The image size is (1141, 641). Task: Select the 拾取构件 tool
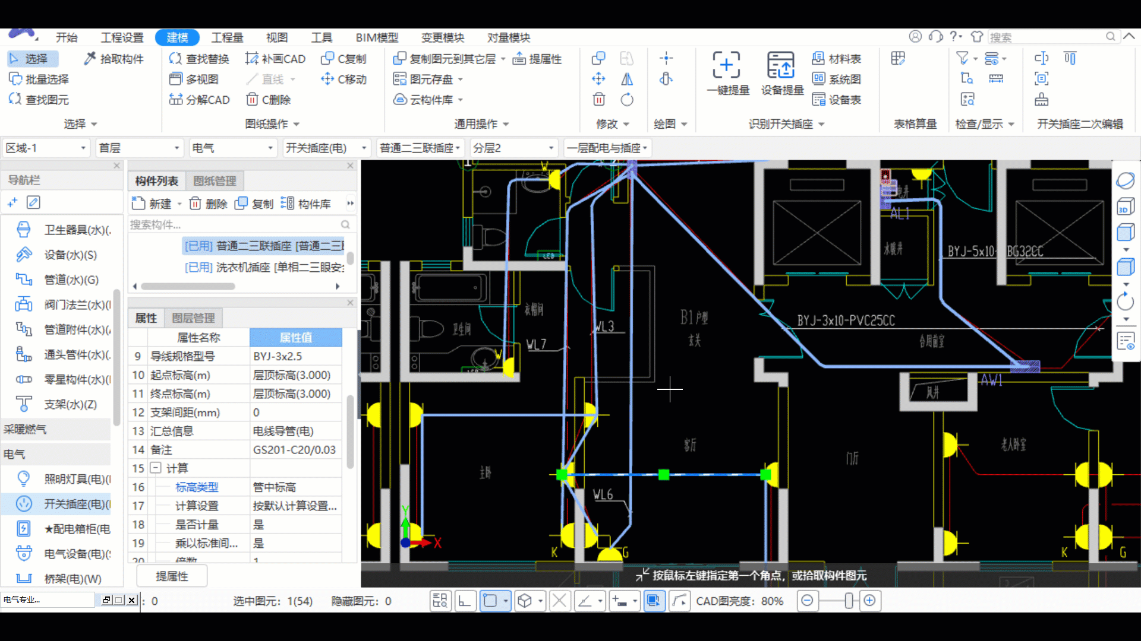coord(114,59)
